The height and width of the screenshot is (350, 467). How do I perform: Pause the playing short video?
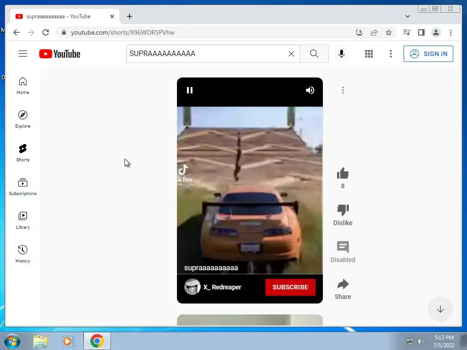pos(189,90)
